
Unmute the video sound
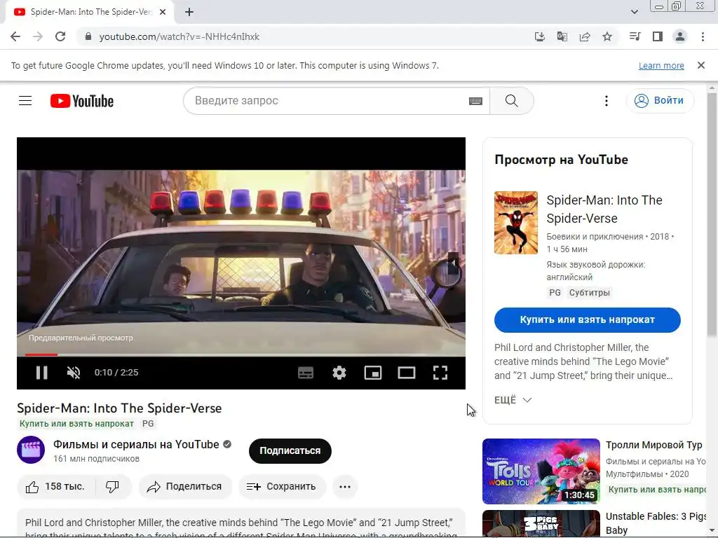tap(74, 373)
